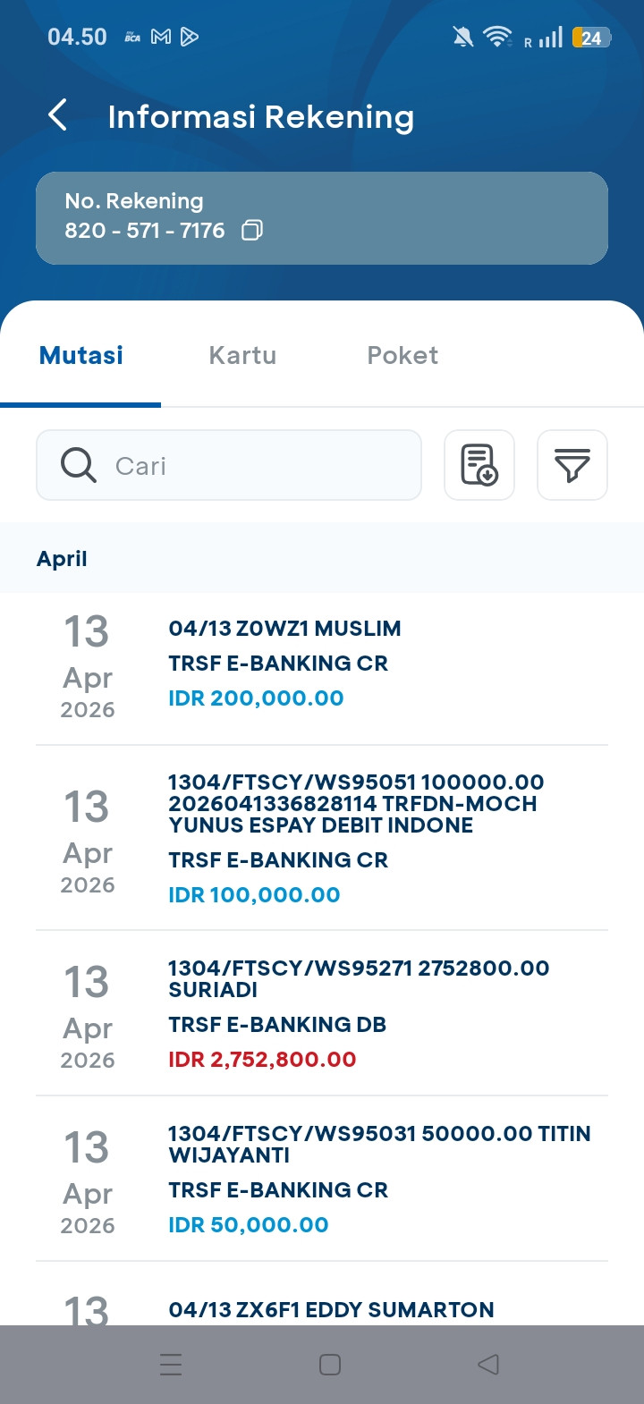The height and width of the screenshot is (1404, 644).
Task: Switch to the Kartu tab
Action: 242,355
